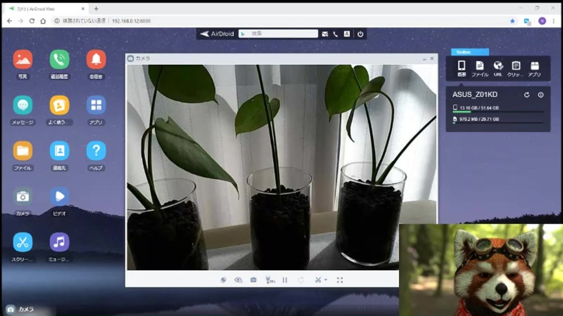Refresh the ASUS_Z01KD device info
The width and height of the screenshot is (563, 316).
(x=526, y=95)
